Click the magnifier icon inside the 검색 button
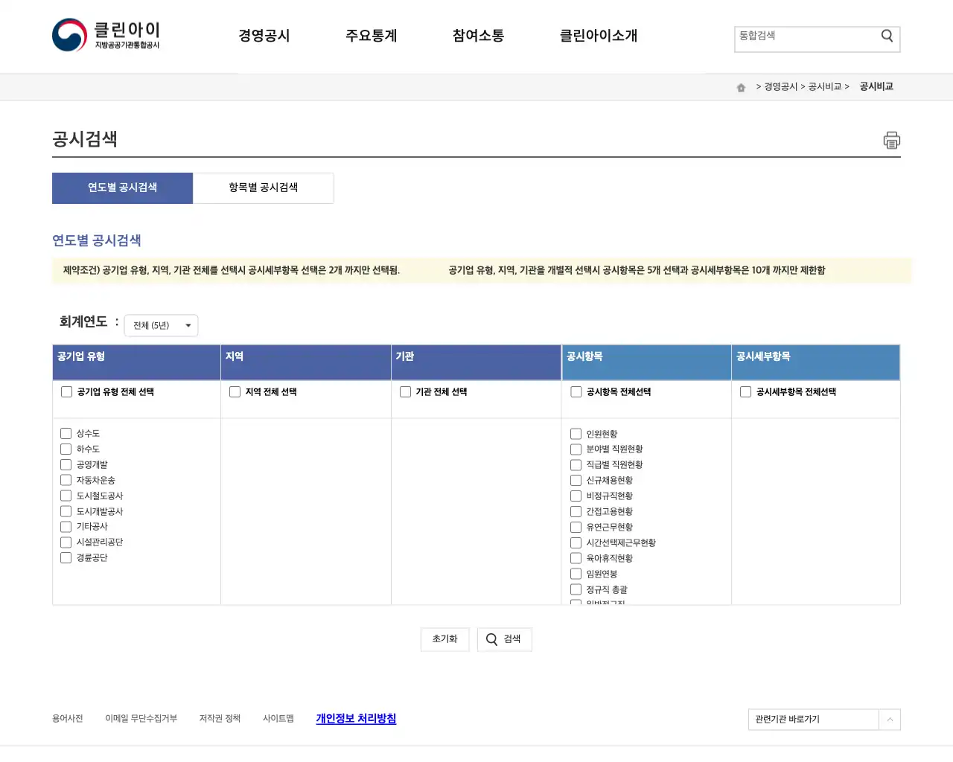Viewport: 953px width, 762px height. click(x=491, y=638)
